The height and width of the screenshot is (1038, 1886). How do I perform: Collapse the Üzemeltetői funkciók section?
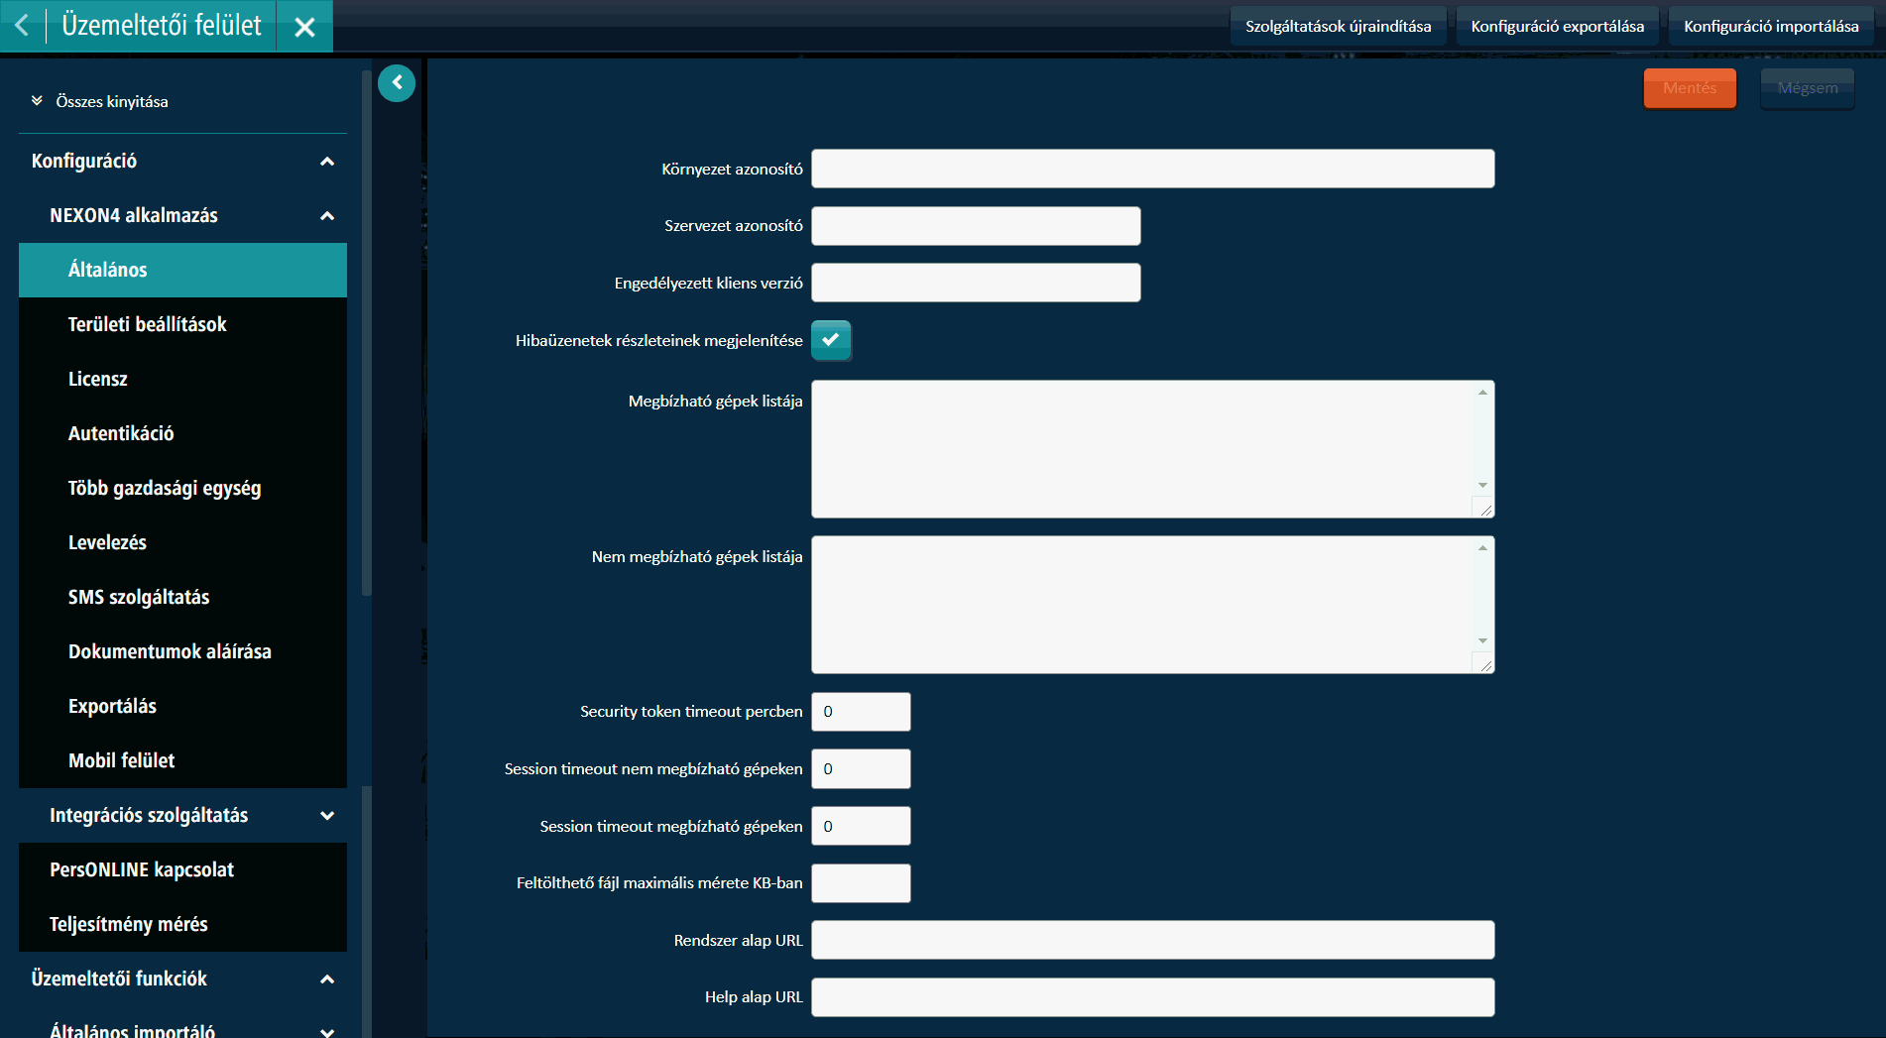(x=327, y=979)
